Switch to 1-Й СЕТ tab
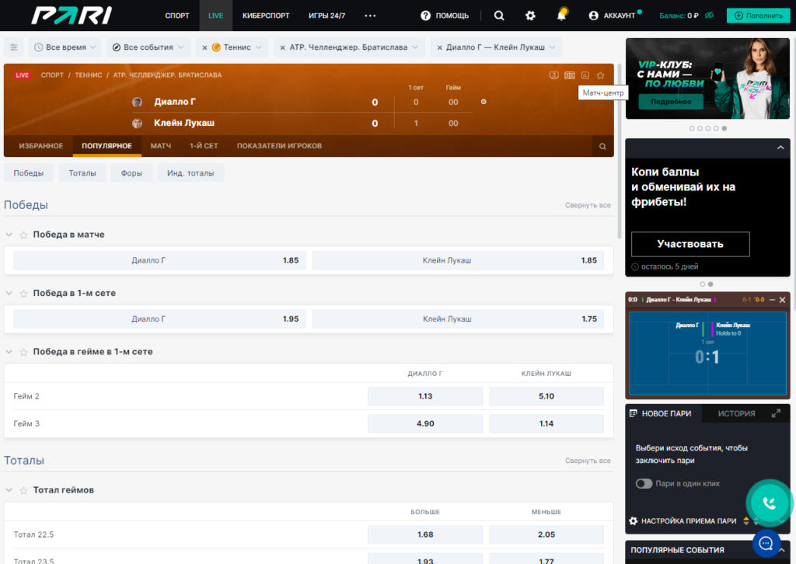The height and width of the screenshot is (564, 796). tap(204, 146)
